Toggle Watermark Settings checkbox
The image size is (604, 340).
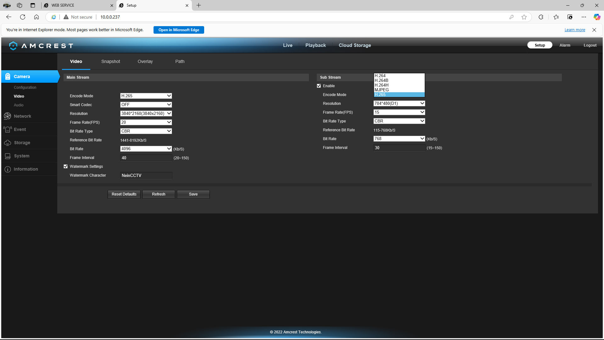pyautogui.click(x=65, y=167)
